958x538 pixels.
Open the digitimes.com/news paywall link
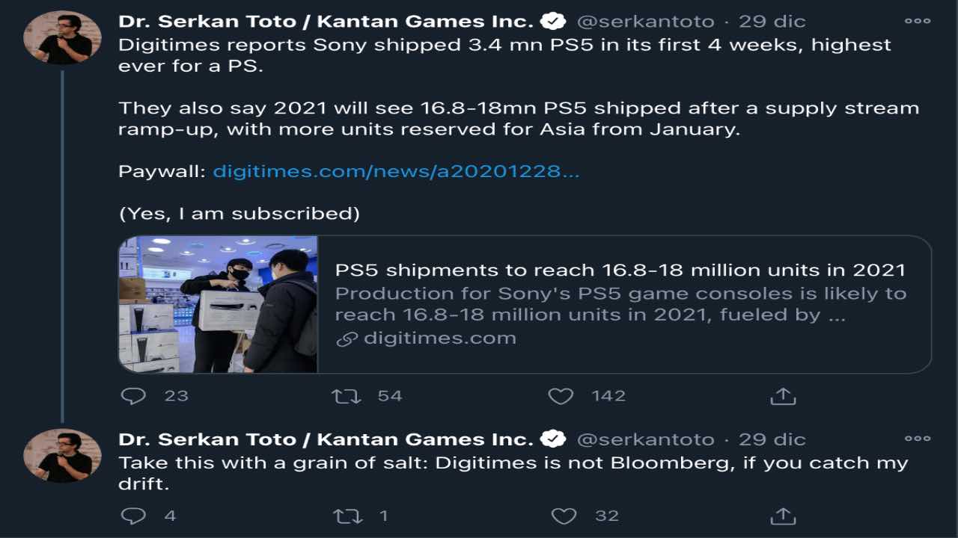click(396, 171)
